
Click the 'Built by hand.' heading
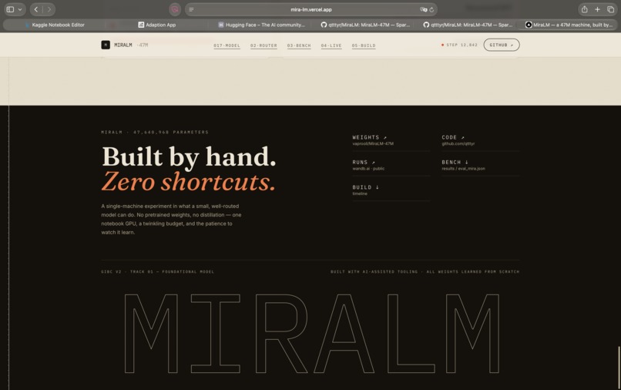point(189,156)
